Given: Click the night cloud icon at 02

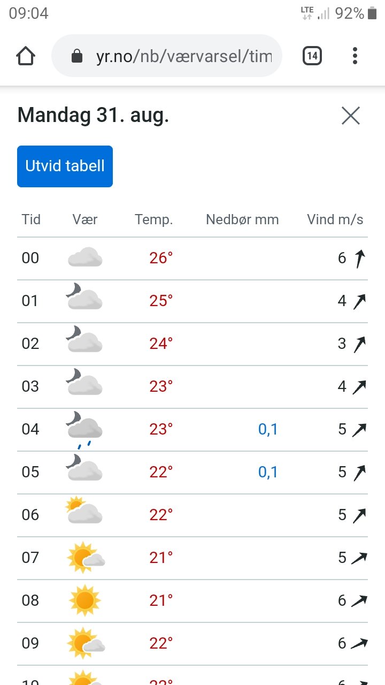Looking at the screenshot, I should tap(84, 342).
